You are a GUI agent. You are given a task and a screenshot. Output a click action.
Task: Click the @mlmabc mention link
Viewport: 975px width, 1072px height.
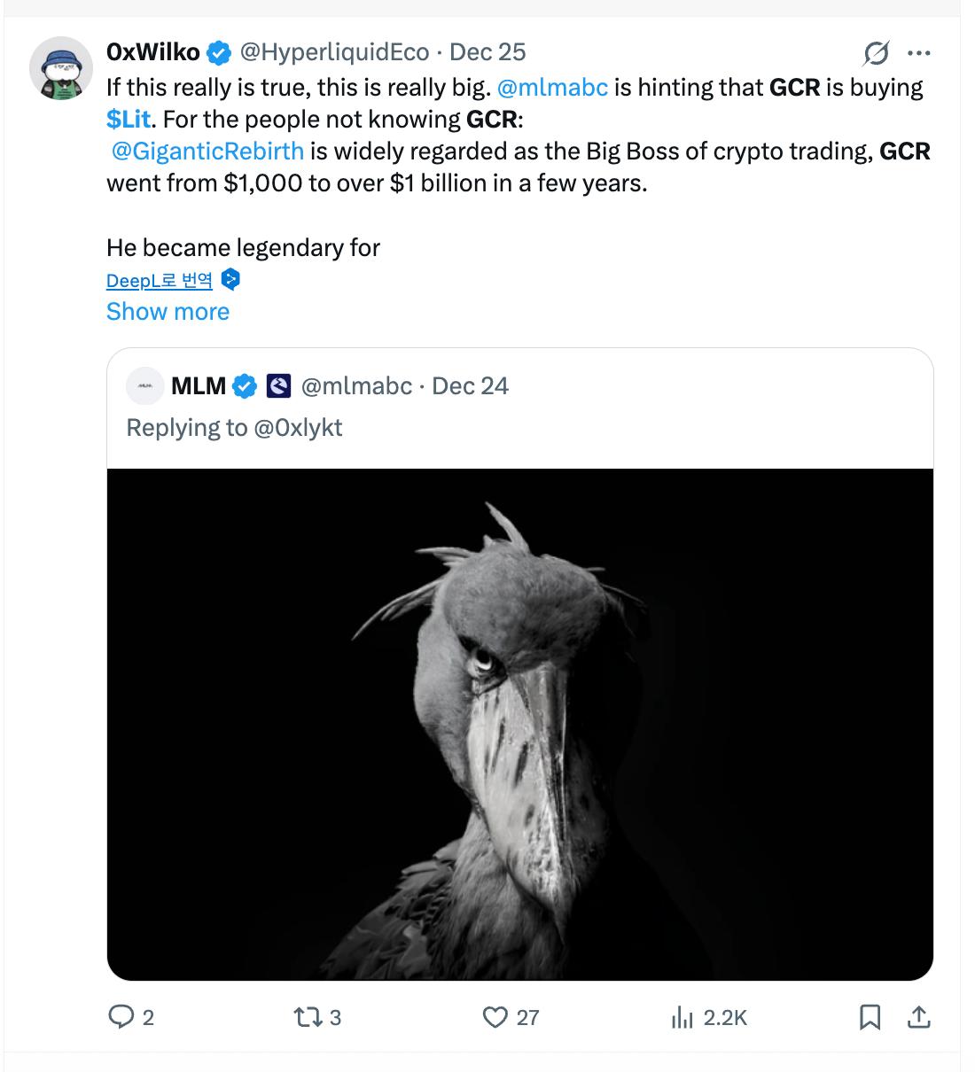[x=553, y=88]
